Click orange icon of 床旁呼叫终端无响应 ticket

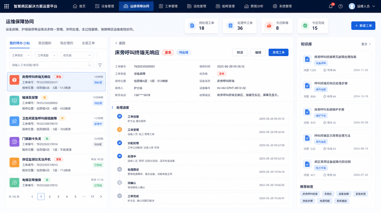14,80
